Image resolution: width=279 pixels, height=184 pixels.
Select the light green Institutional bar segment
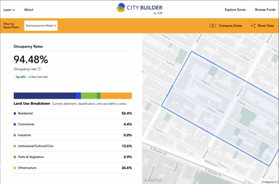click(89, 96)
